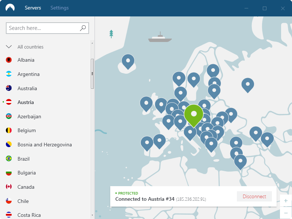Switch to the Servers tab
The width and height of the screenshot is (292, 219).
coord(33,8)
